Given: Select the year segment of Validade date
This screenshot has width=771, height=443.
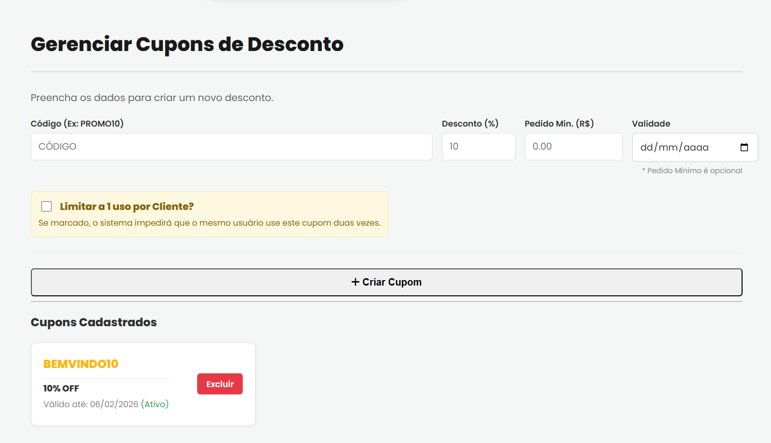Looking at the screenshot, I should pos(696,147).
